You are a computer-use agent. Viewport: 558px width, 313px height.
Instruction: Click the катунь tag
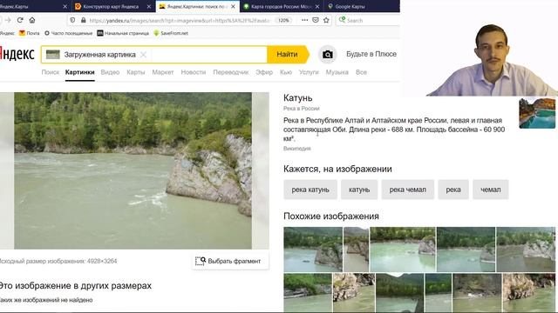coord(359,190)
